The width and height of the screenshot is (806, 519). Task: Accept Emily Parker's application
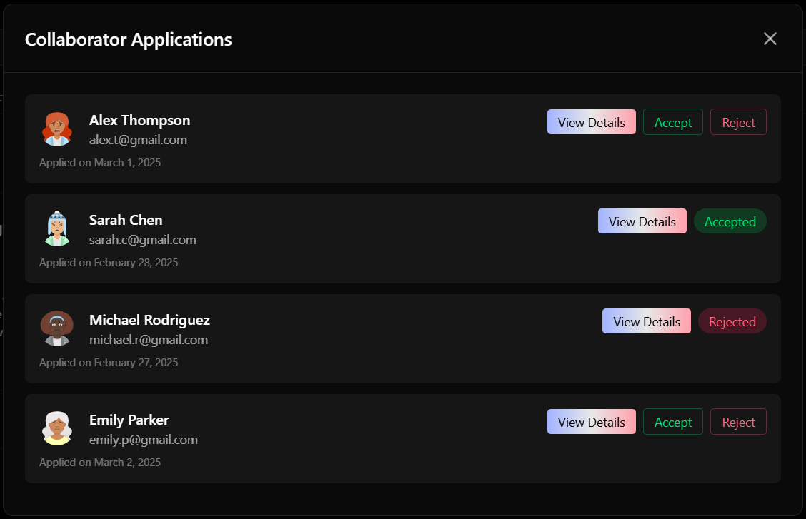(x=672, y=422)
